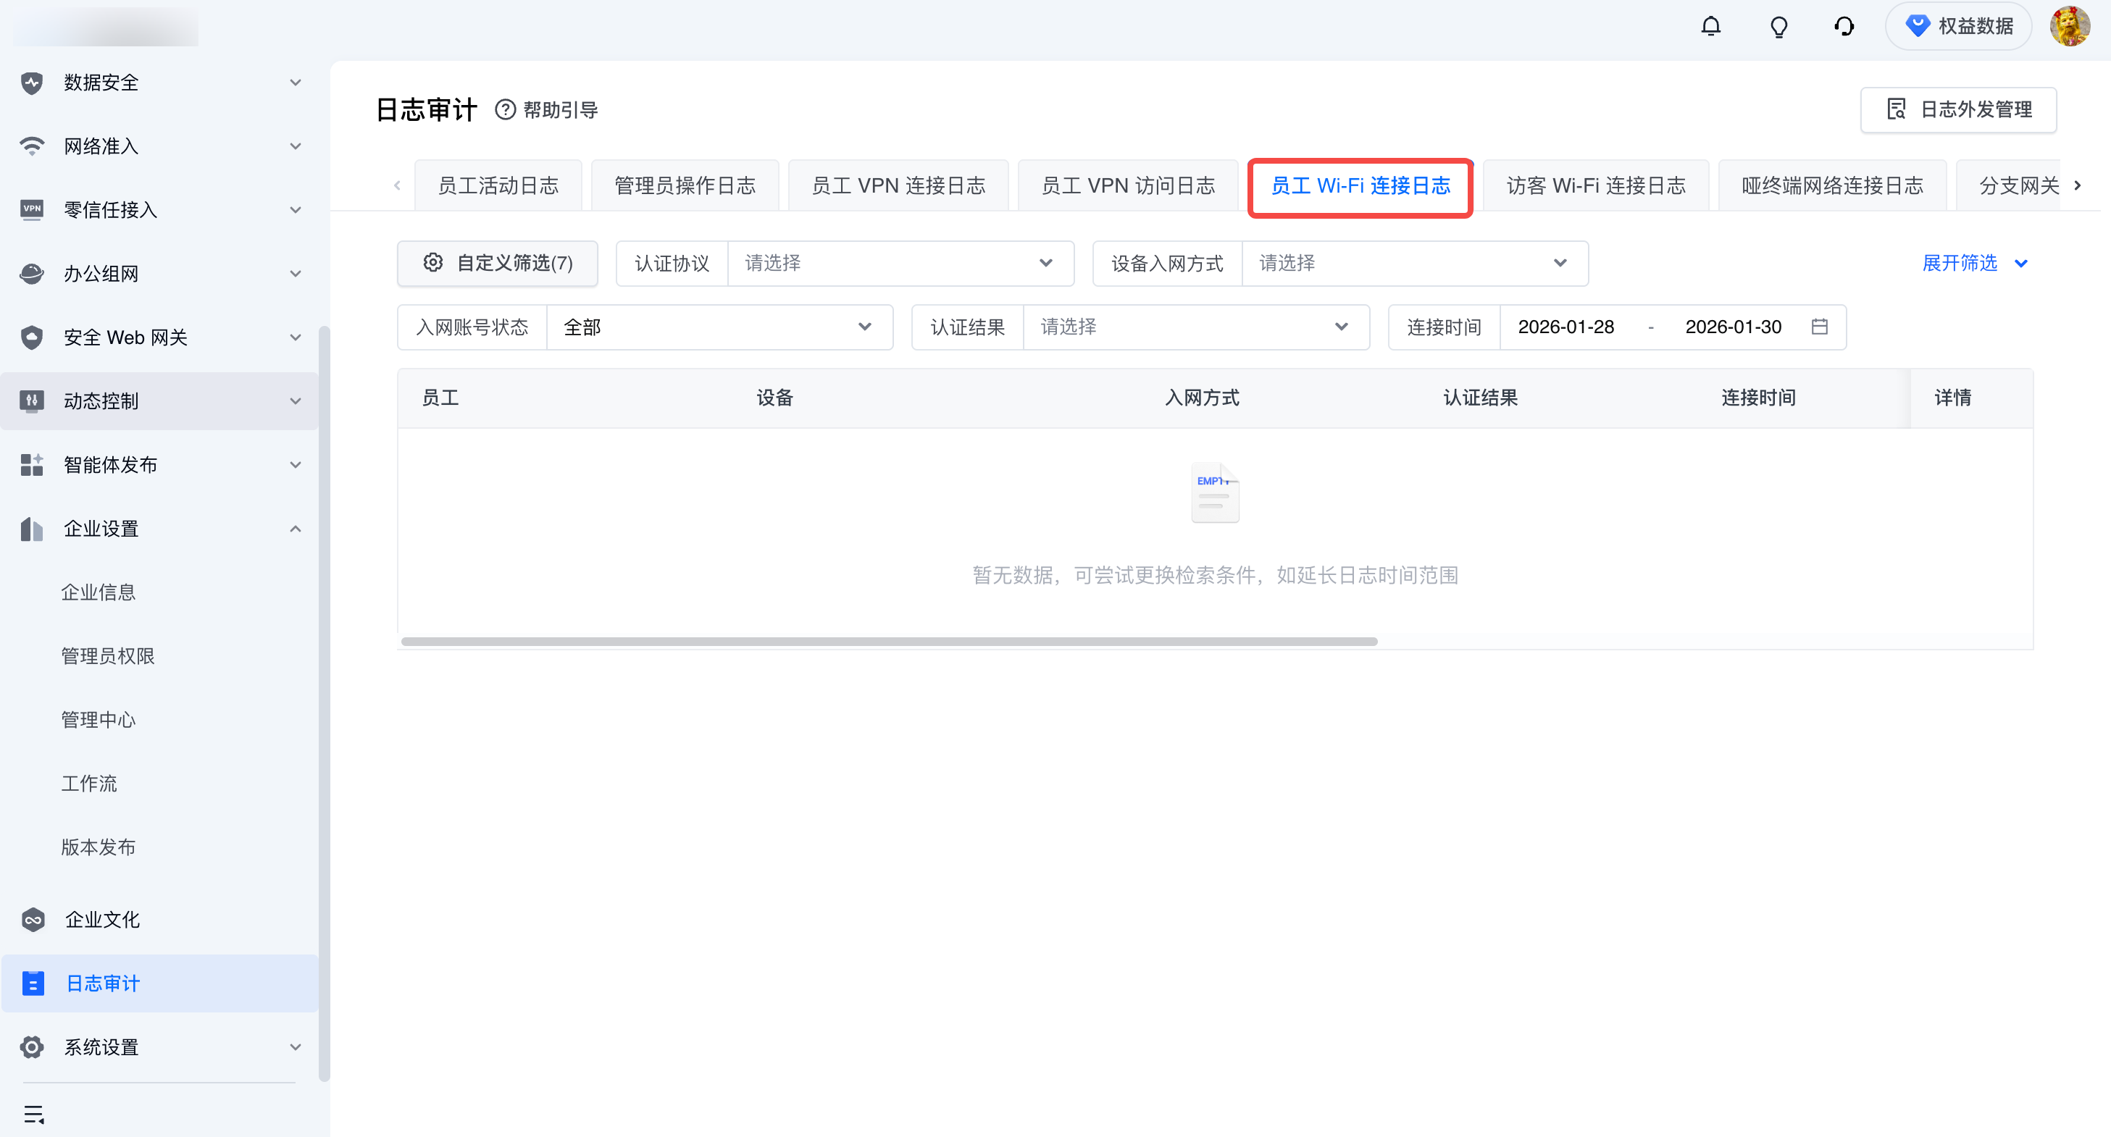Viewport: 2111px width, 1137px height.
Task: Open the 帮助引导 link
Action: pos(547,110)
